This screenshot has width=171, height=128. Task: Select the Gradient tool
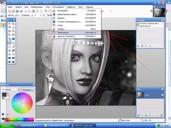tap(13, 39)
